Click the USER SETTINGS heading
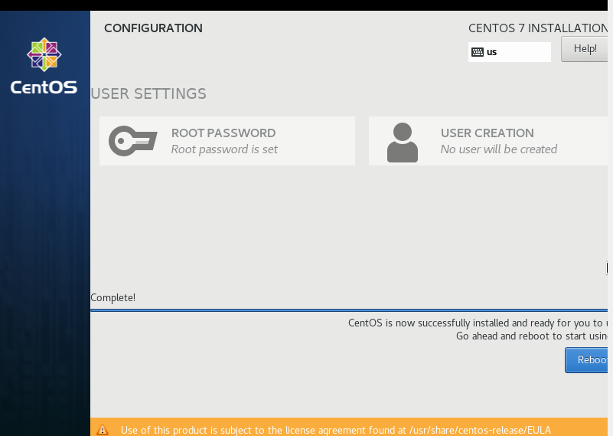The image size is (613, 436). tap(148, 94)
